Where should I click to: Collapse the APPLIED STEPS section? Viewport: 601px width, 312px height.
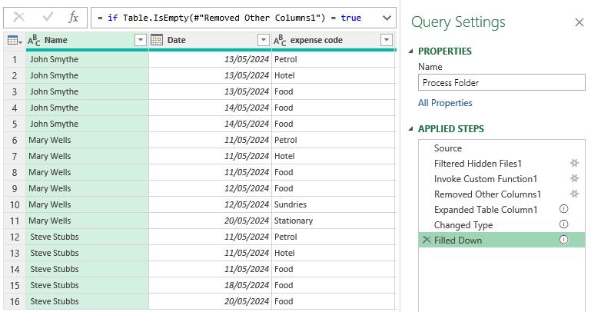point(411,129)
